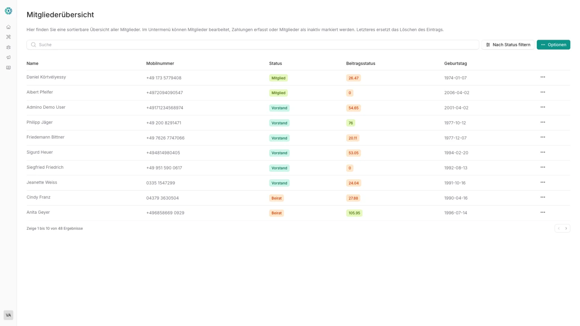Sort by the Geburtstag column header
Viewport: 580px width, 326px height.
click(x=455, y=63)
